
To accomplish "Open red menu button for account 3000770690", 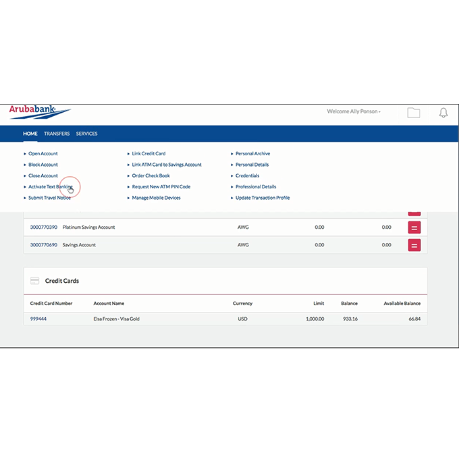I will pyautogui.click(x=414, y=245).
